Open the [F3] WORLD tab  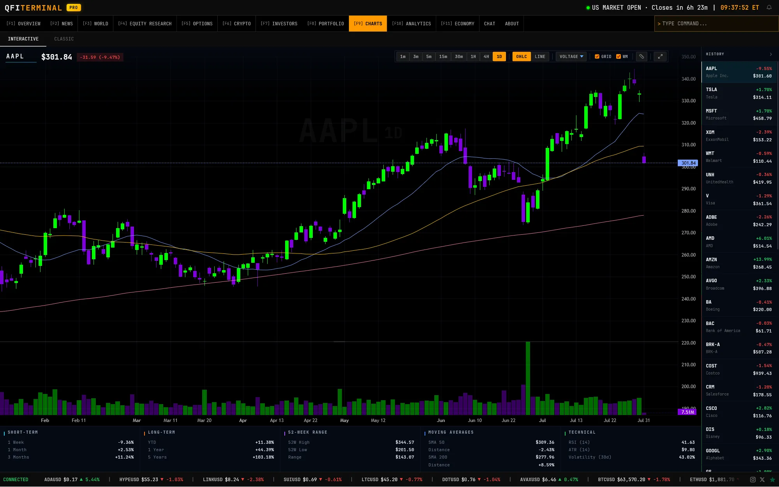(x=95, y=24)
